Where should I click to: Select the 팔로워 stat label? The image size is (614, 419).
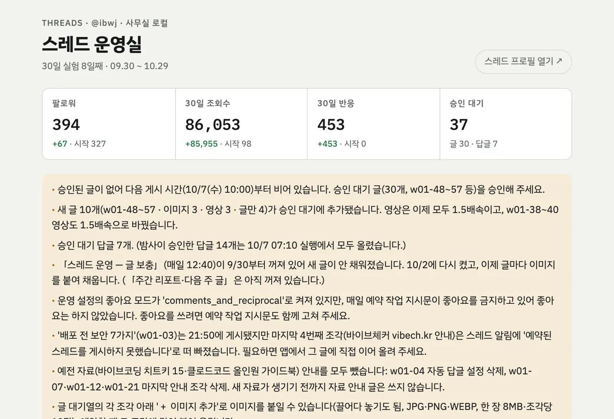pos(64,103)
